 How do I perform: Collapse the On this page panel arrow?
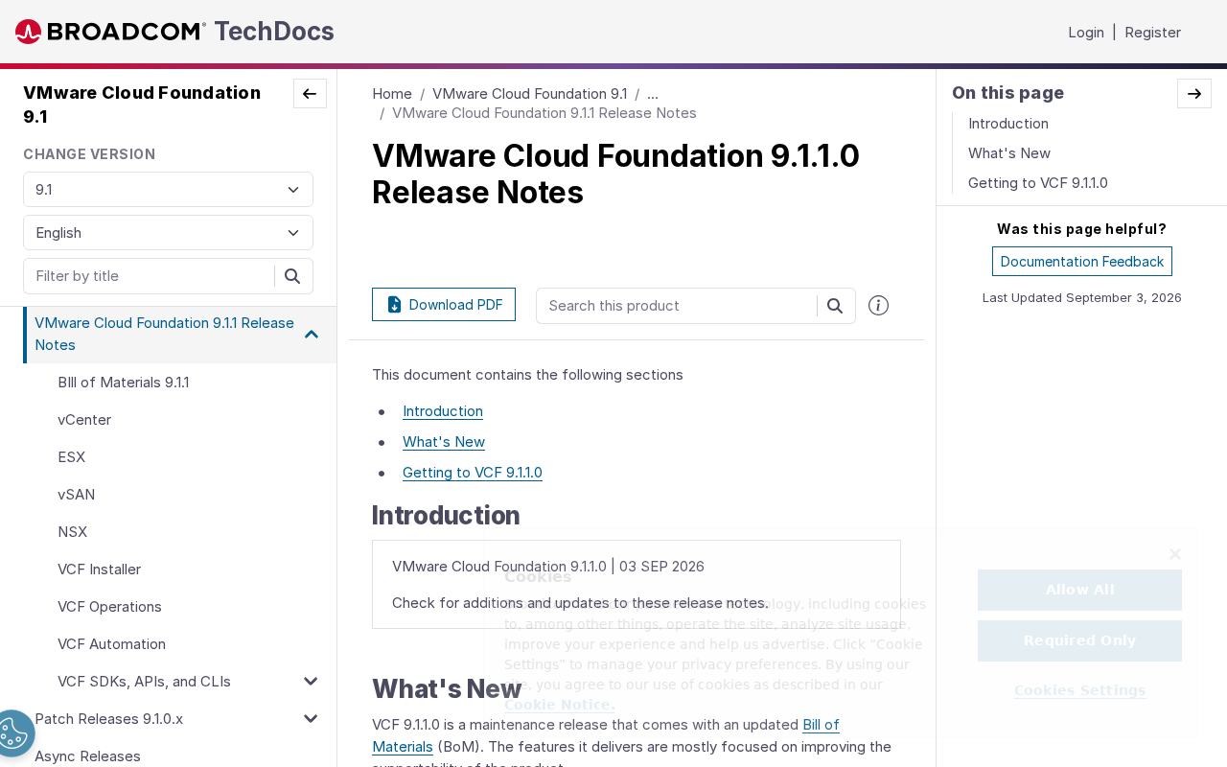1194,94
